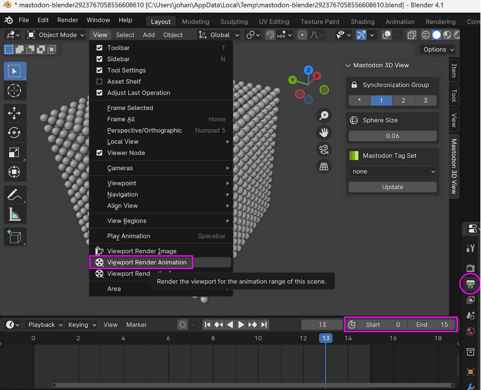Choose Viewport Render Image
481x390 pixels.
click(x=161, y=251)
